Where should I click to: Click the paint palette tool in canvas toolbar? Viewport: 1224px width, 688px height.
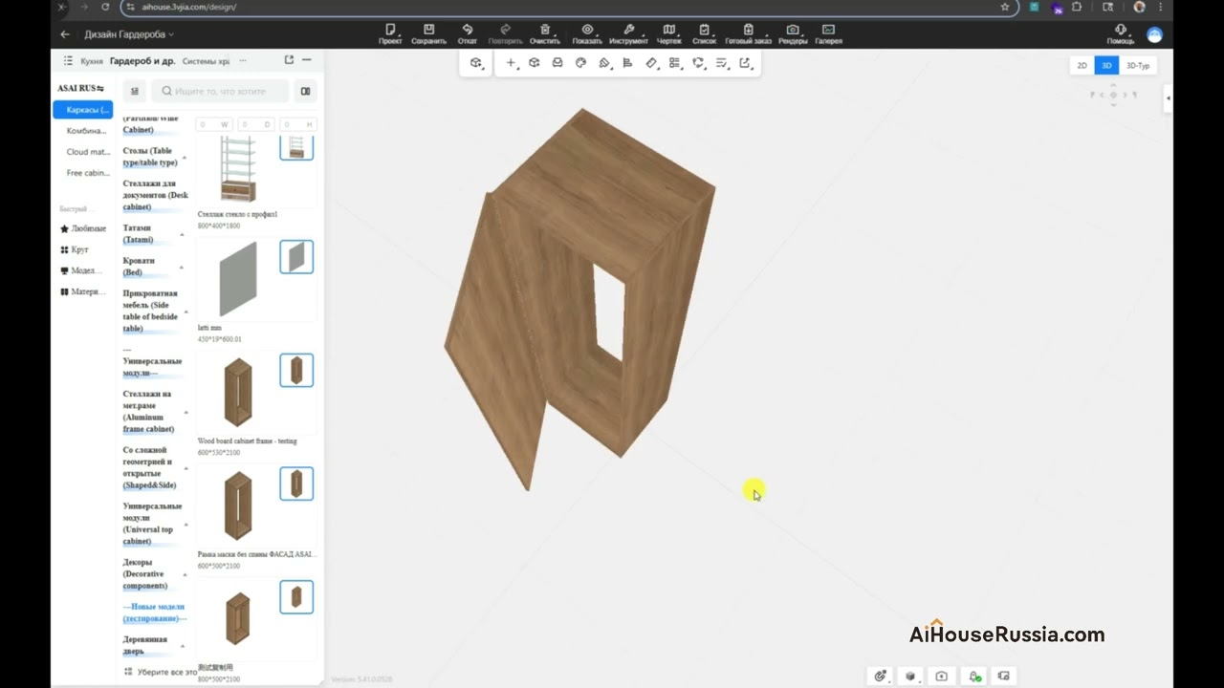click(580, 63)
